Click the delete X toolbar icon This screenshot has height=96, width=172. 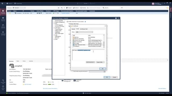pos(64,8)
